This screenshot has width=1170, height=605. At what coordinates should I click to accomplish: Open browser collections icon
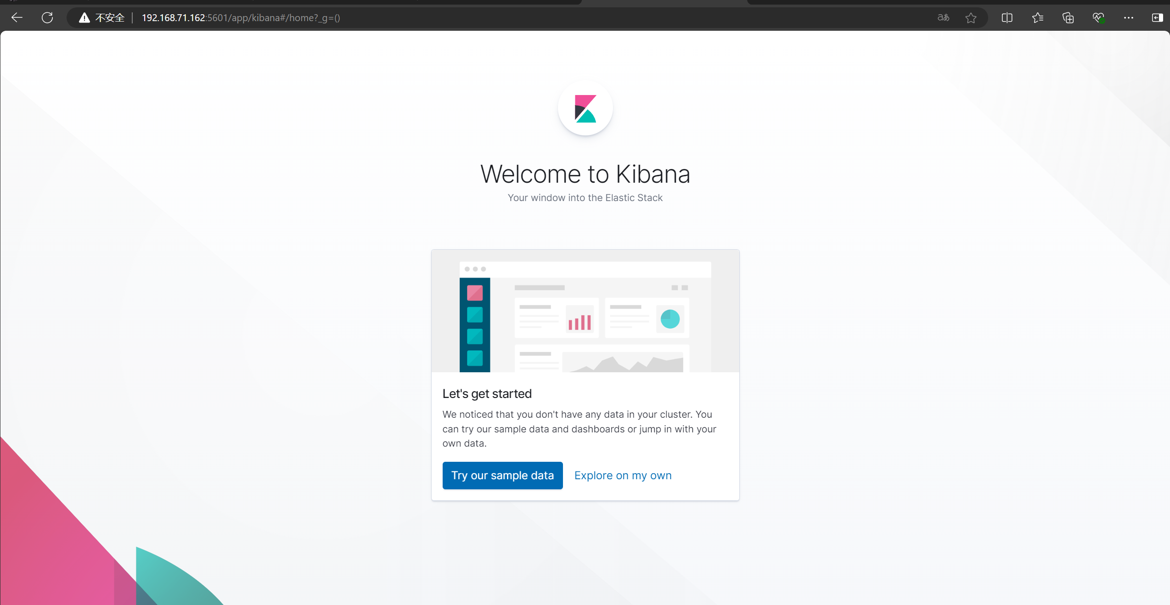tap(1068, 18)
